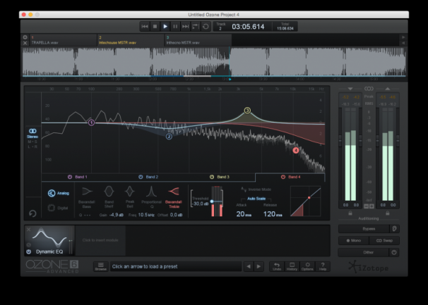Switch to Digital mode radio button

click(52, 208)
